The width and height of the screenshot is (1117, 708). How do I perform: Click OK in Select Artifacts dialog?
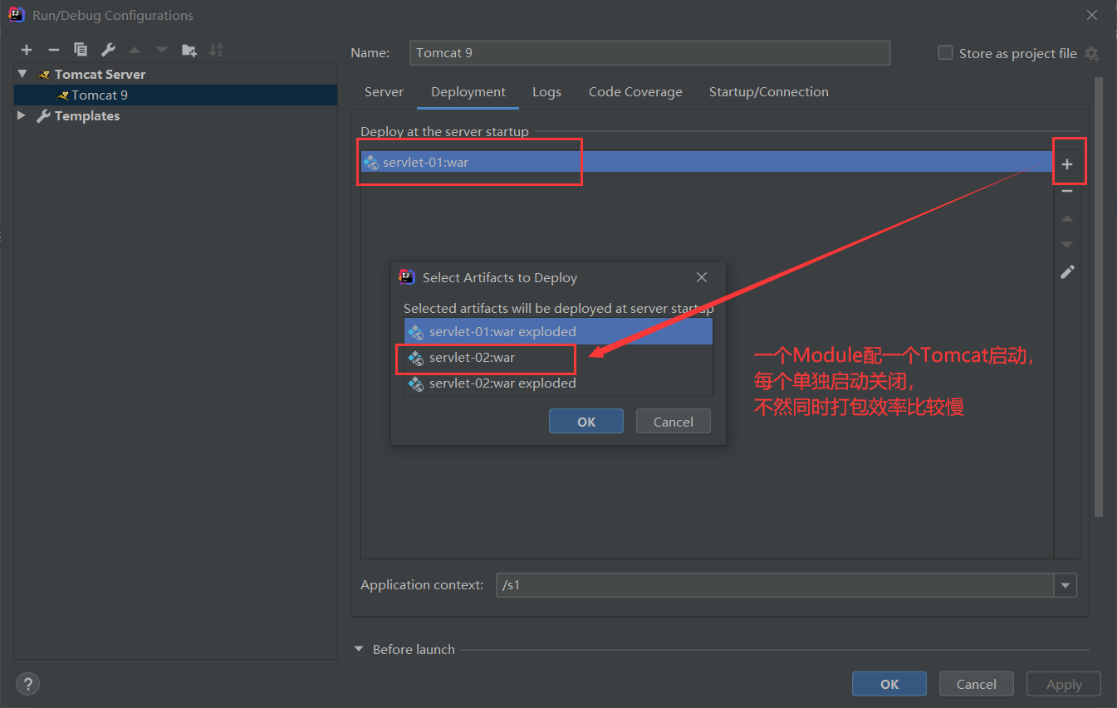click(586, 421)
